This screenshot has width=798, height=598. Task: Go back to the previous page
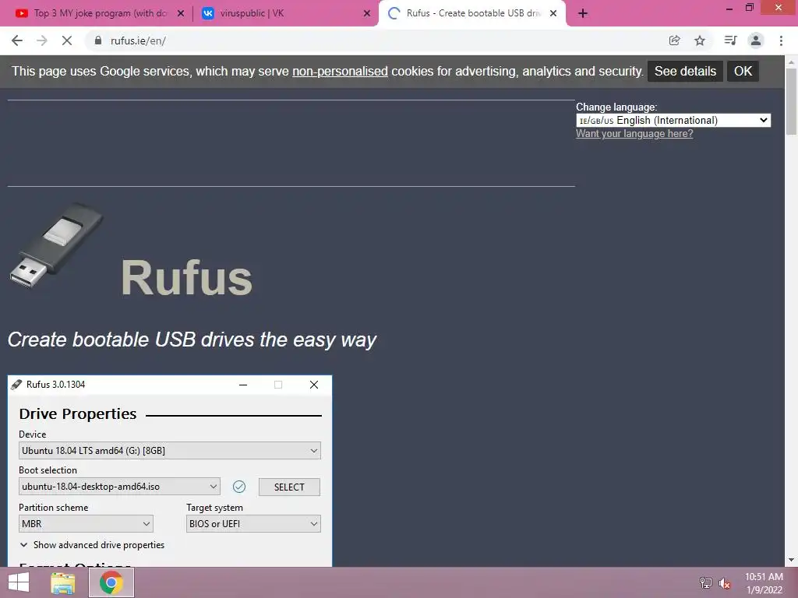pos(17,40)
